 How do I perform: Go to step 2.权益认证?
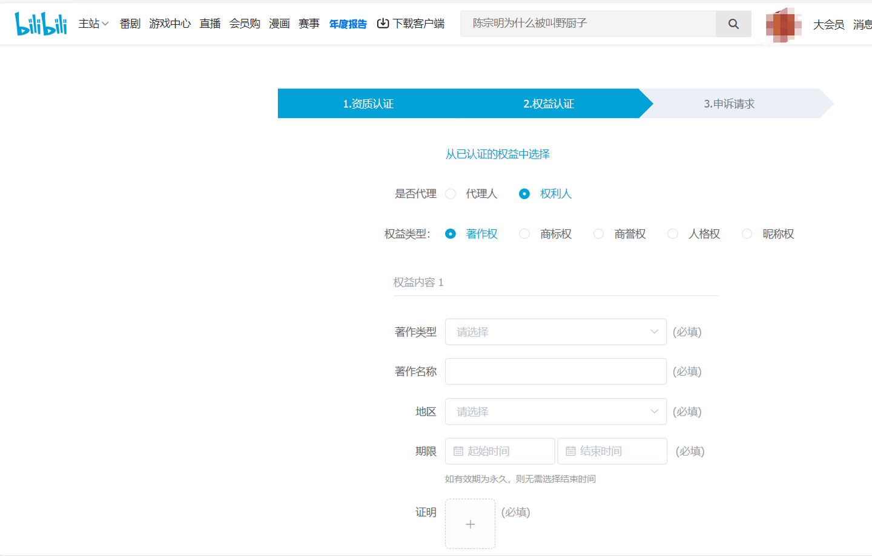click(x=549, y=103)
